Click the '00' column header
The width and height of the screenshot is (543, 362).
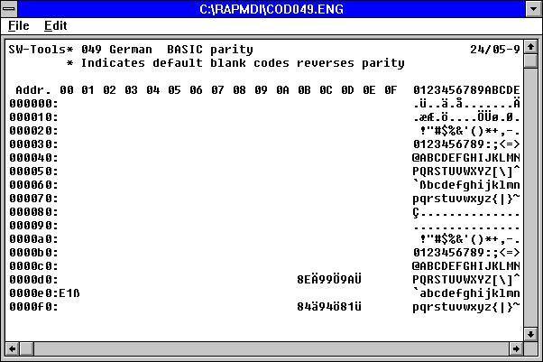click(x=67, y=90)
